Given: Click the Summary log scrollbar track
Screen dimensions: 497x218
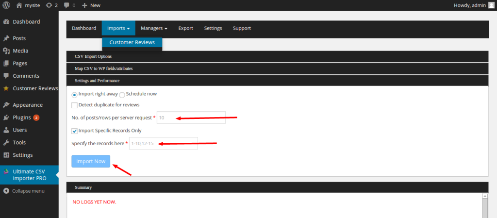Looking at the screenshot, I should click(x=485, y=208).
